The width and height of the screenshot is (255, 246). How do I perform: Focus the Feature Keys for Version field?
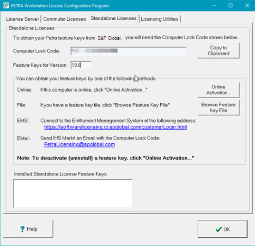(81, 65)
